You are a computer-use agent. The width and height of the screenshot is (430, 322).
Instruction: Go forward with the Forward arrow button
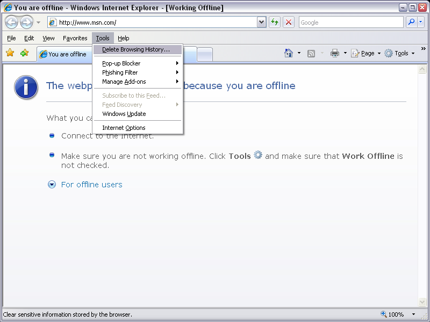click(x=26, y=23)
